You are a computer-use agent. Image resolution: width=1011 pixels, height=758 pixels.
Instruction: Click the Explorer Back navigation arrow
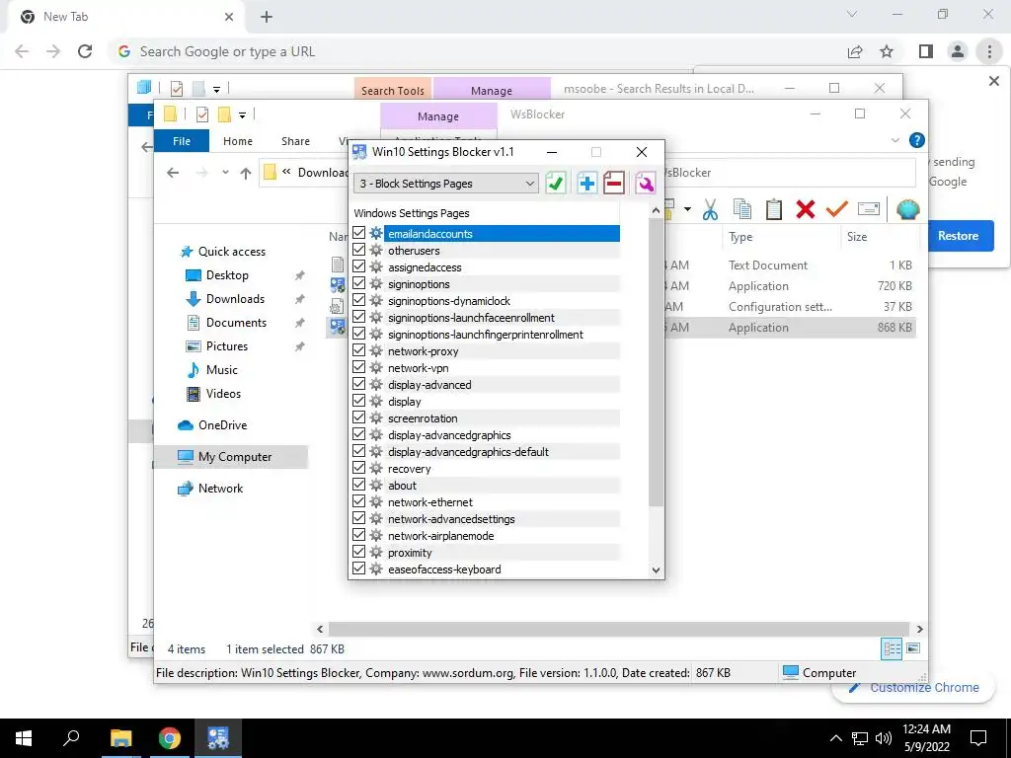click(x=173, y=173)
